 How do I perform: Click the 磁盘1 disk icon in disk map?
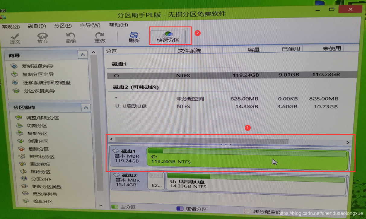116,151
